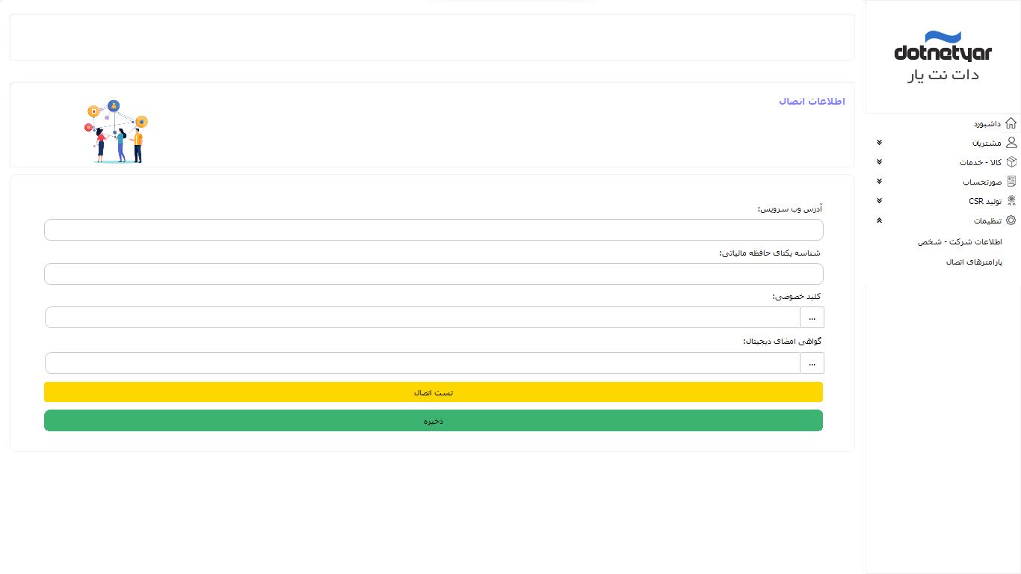
Task: Focus the web service address field
Action: 434,230
